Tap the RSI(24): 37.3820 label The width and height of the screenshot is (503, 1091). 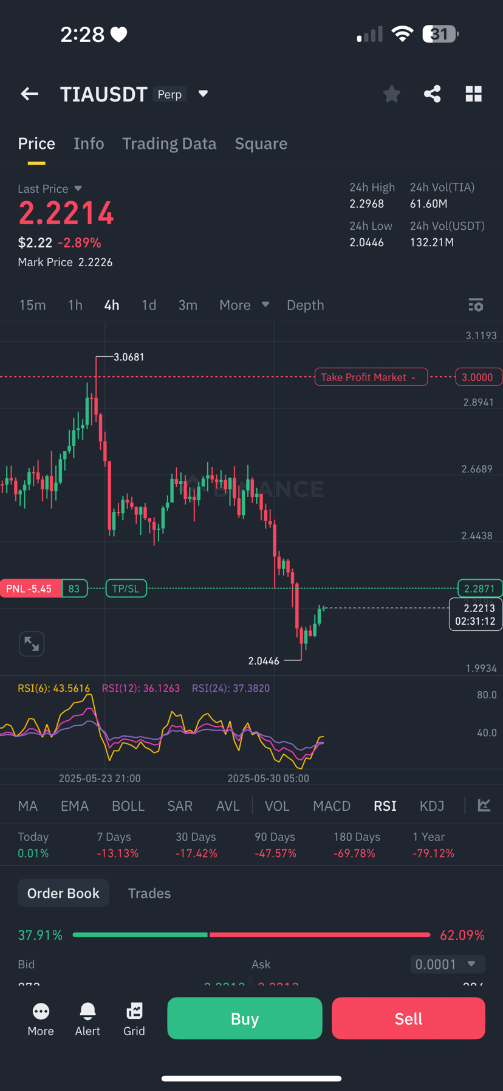tap(231, 688)
